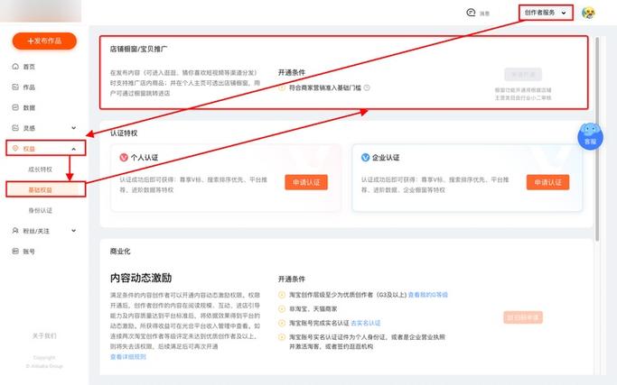The height and width of the screenshot is (385, 617).
Task: Open the 成长特权 submenu item
Action: click(x=40, y=170)
